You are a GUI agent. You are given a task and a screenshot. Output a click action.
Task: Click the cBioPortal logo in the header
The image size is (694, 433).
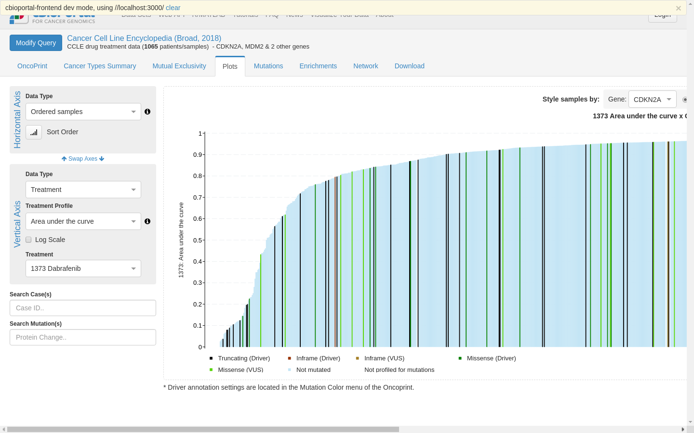[52, 17]
